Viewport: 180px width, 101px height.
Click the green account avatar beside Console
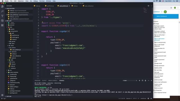[165, 12]
